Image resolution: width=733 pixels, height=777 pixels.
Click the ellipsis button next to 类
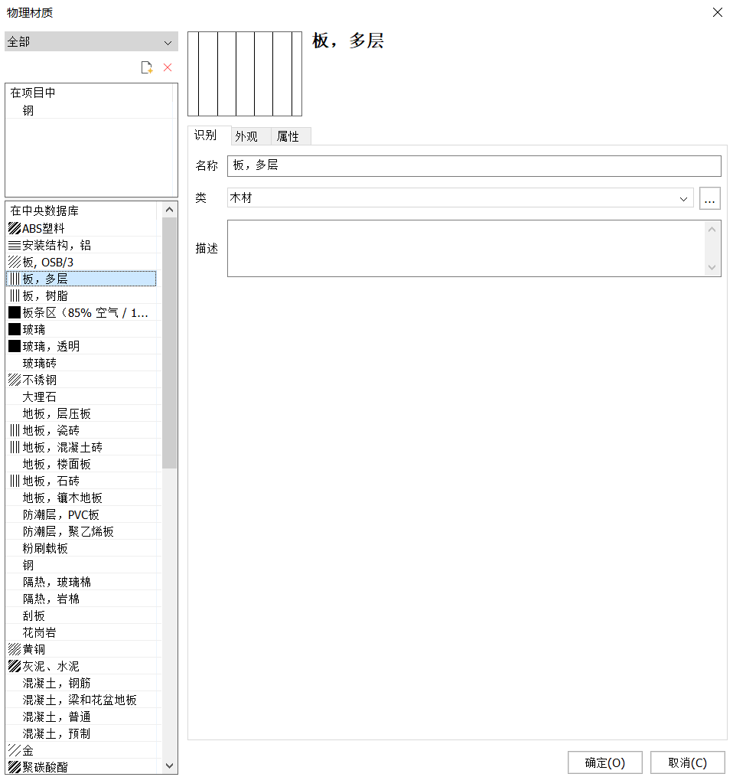pyautogui.click(x=710, y=198)
